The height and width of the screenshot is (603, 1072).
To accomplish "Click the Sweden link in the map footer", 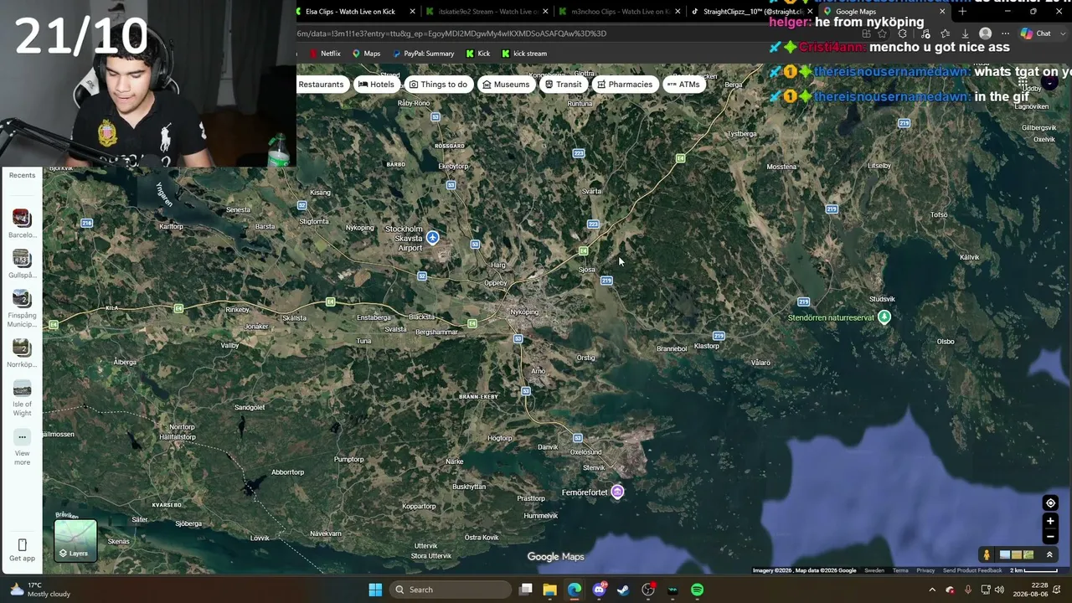I will [874, 570].
